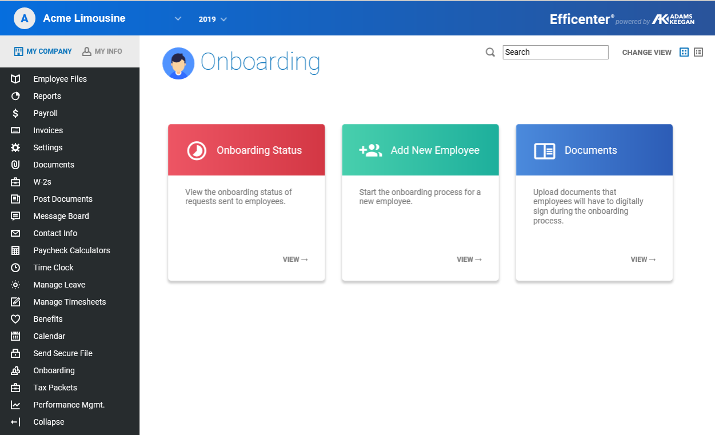
Task: Click the Onboarding sidebar icon
Action: pyautogui.click(x=15, y=370)
